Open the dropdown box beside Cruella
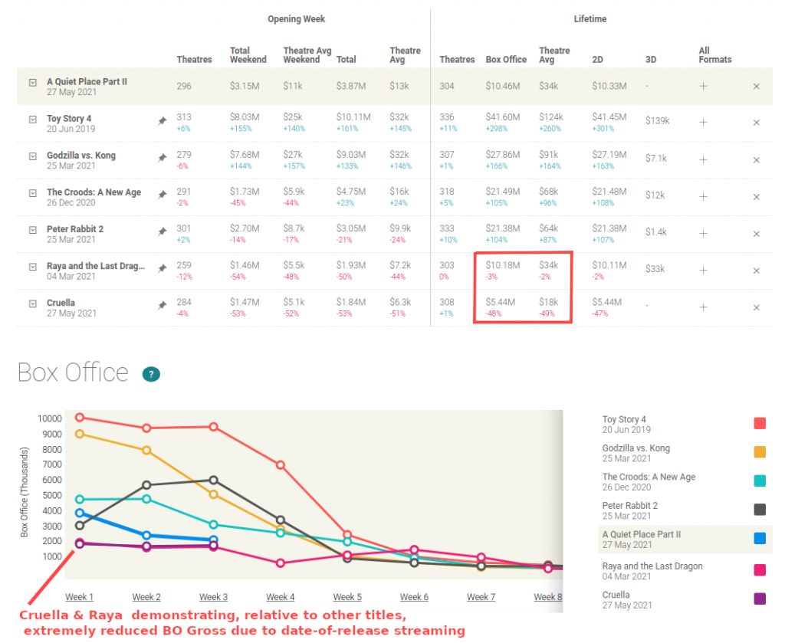Screen dimensions: 785x643 pos(32,303)
